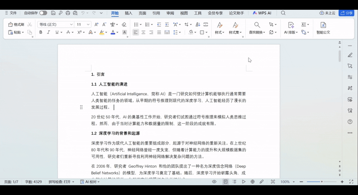Decrease font size with A- icon
The width and height of the screenshot is (358, 195).
(104, 25)
